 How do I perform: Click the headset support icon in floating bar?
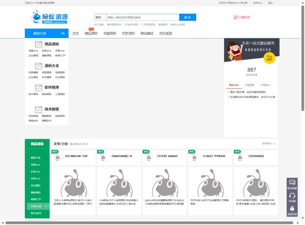click(x=292, y=195)
